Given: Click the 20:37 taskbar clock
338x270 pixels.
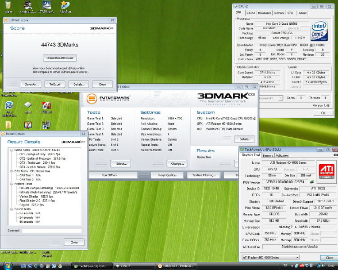Looking at the screenshot, I should tap(330, 266).
